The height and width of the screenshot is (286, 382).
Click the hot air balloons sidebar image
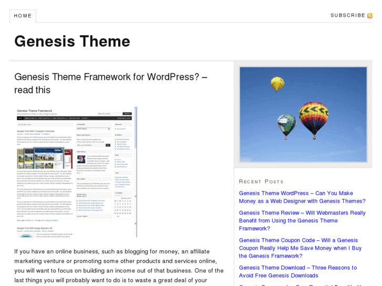(x=303, y=114)
